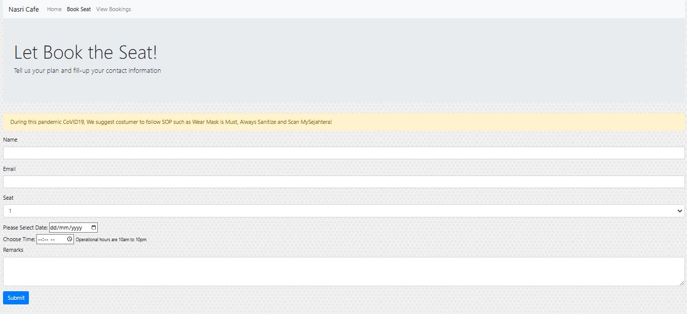Click 'Operational hours are 10am to 10pm' note

111,240
